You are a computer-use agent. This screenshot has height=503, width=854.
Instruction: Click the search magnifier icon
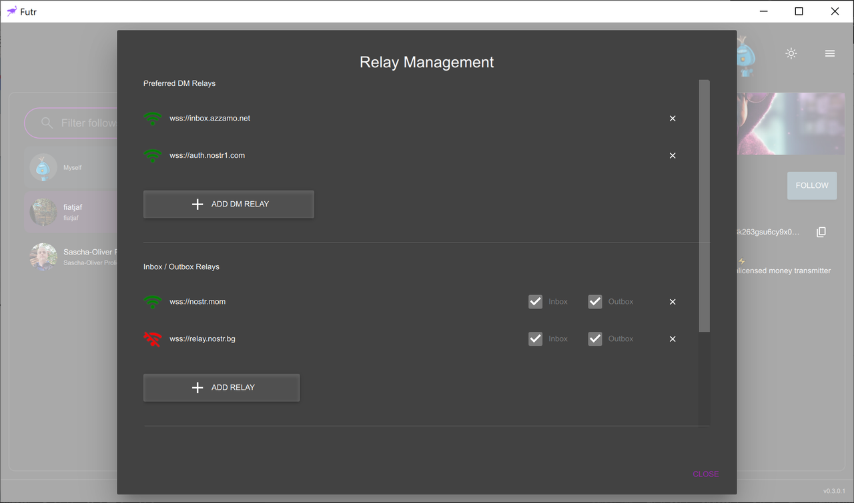pyautogui.click(x=47, y=123)
